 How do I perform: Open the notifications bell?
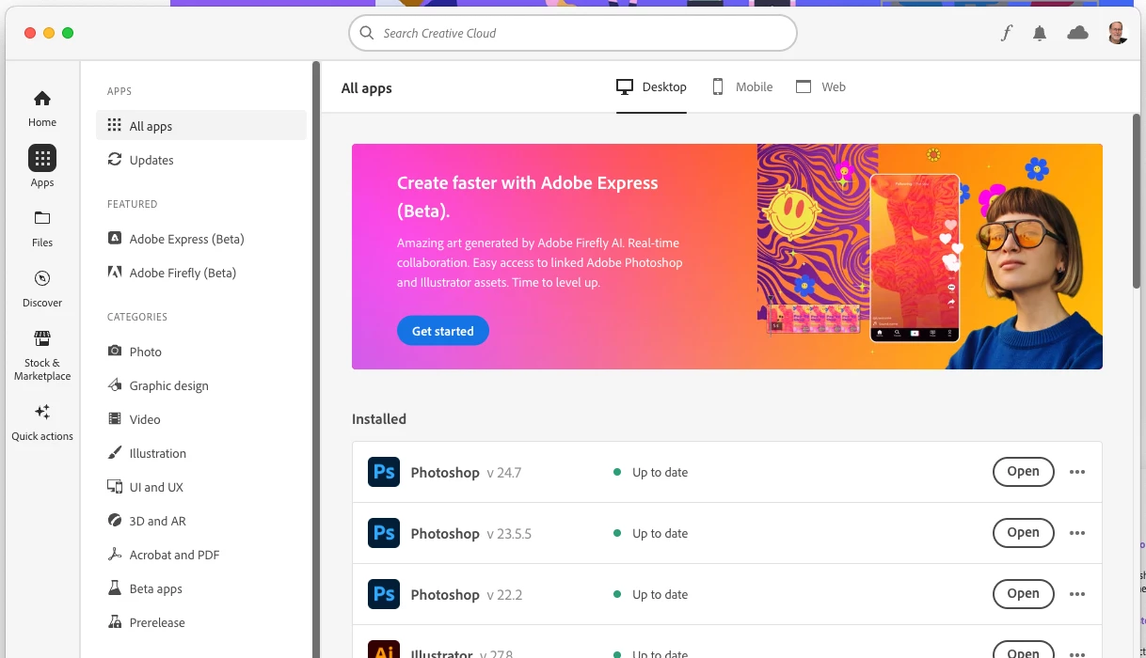coord(1040,33)
